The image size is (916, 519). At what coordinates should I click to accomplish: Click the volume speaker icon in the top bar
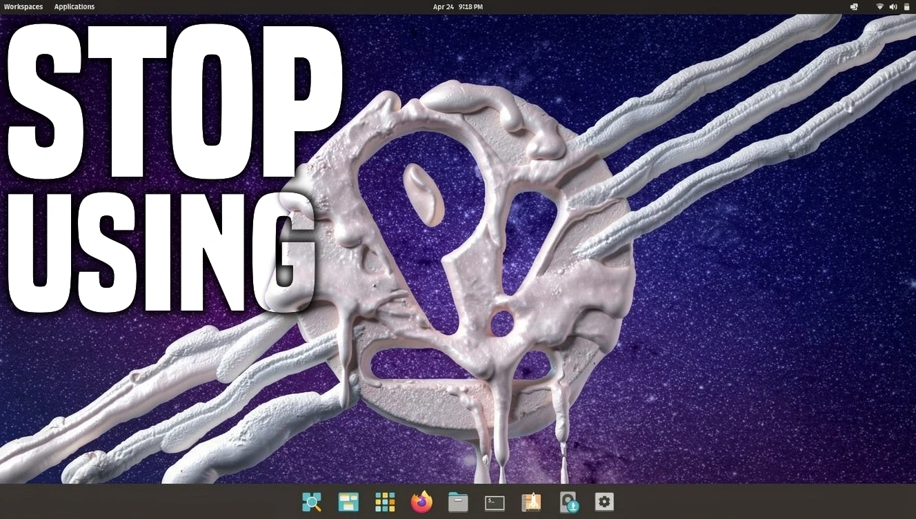pos(893,7)
